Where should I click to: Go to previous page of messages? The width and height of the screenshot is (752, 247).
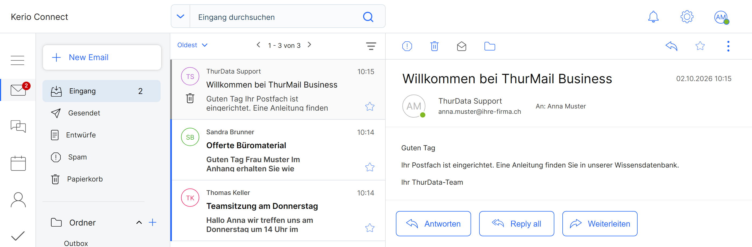click(258, 45)
